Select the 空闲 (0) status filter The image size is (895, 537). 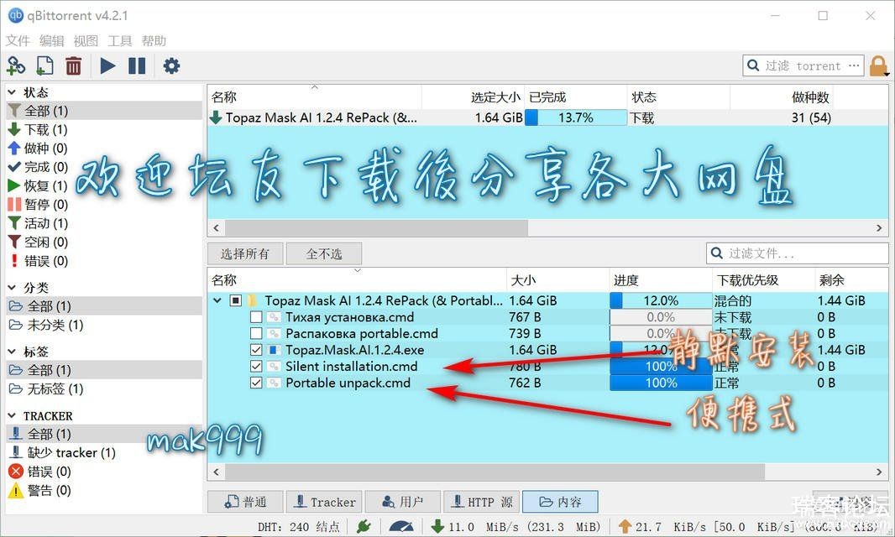38,242
